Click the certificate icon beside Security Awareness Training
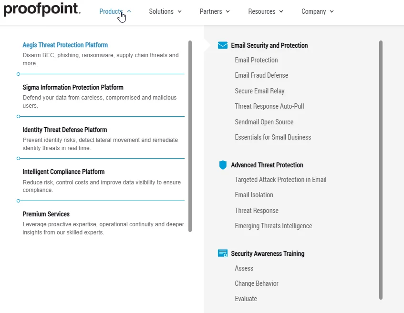The image size is (404, 313). tap(222, 253)
